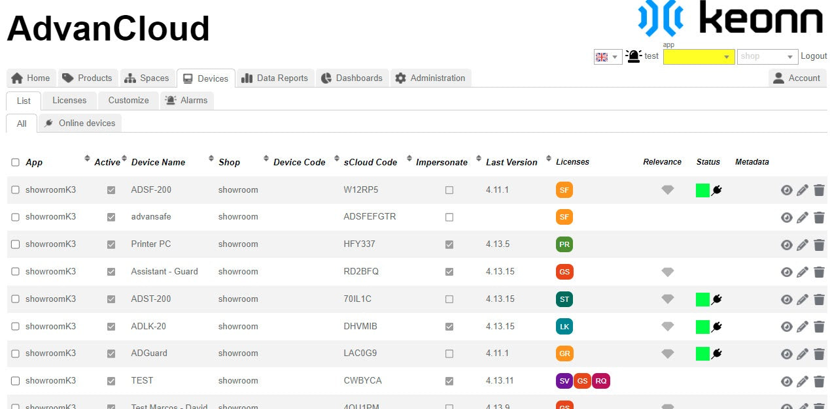
Task: Edit the ADST-200 device
Action: point(803,300)
